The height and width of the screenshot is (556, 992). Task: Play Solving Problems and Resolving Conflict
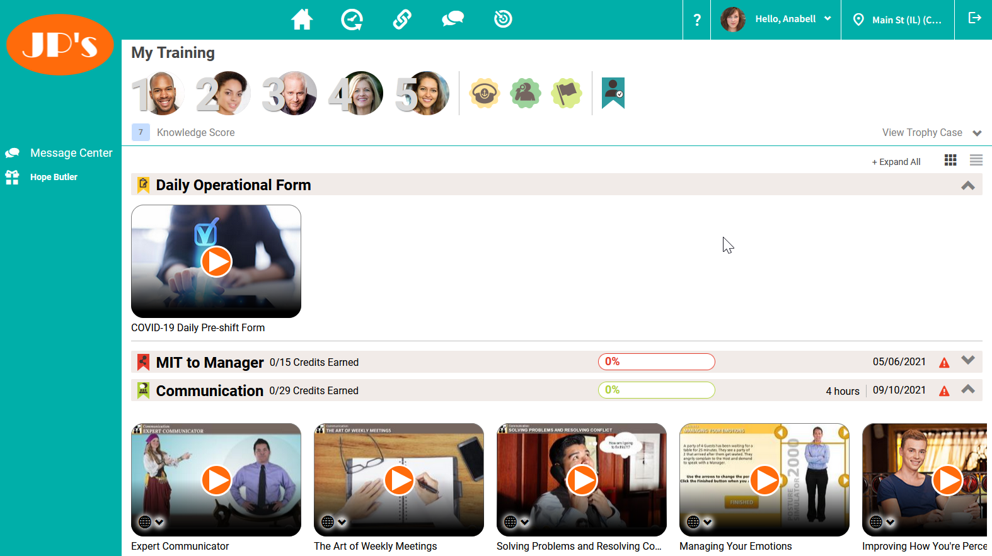coord(582,480)
